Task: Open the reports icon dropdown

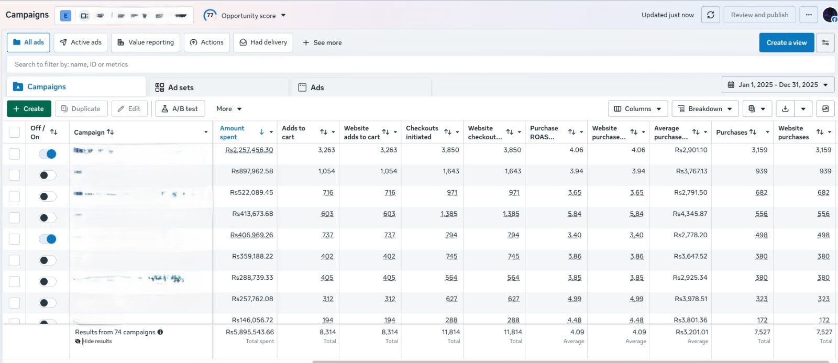Action: [x=757, y=109]
